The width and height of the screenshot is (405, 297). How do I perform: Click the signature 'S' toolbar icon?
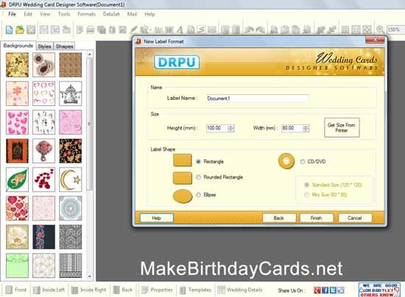(x=201, y=30)
